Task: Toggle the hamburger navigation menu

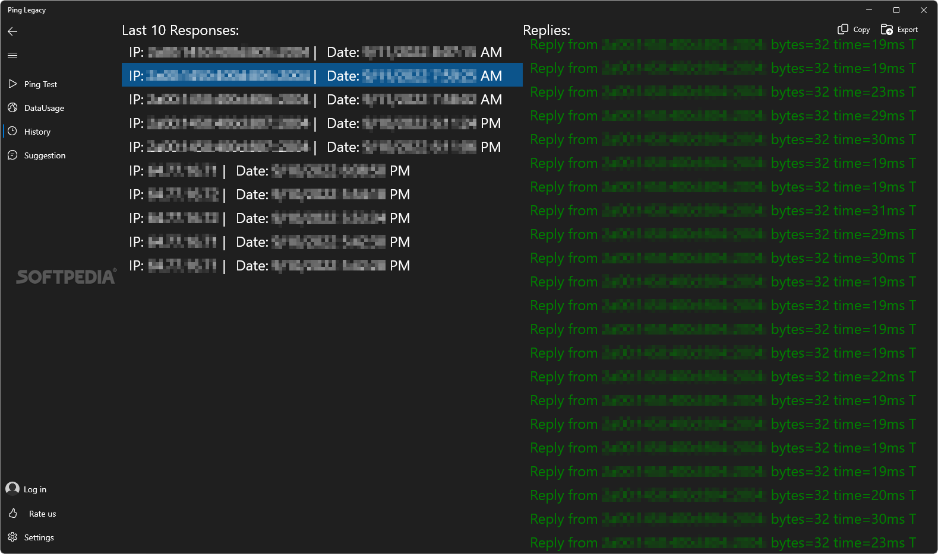Action: point(12,55)
